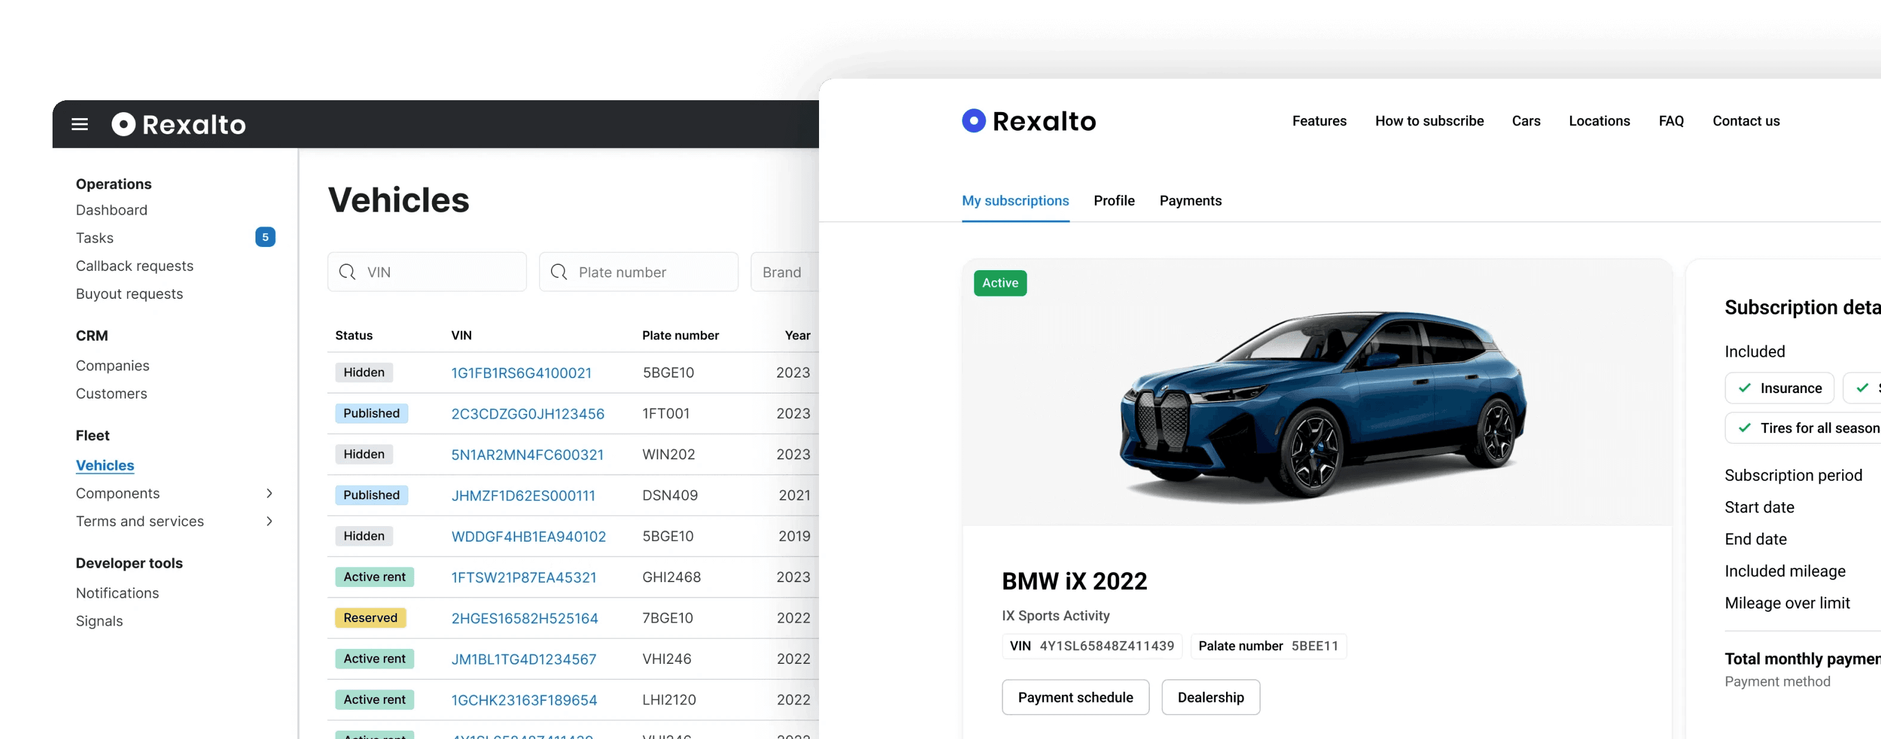Click the Tasks badge showing 5
1881x739 pixels.
pyautogui.click(x=265, y=237)
